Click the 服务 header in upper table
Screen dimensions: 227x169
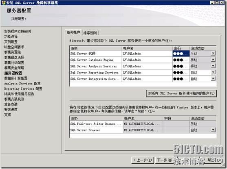tap(96, 48)
